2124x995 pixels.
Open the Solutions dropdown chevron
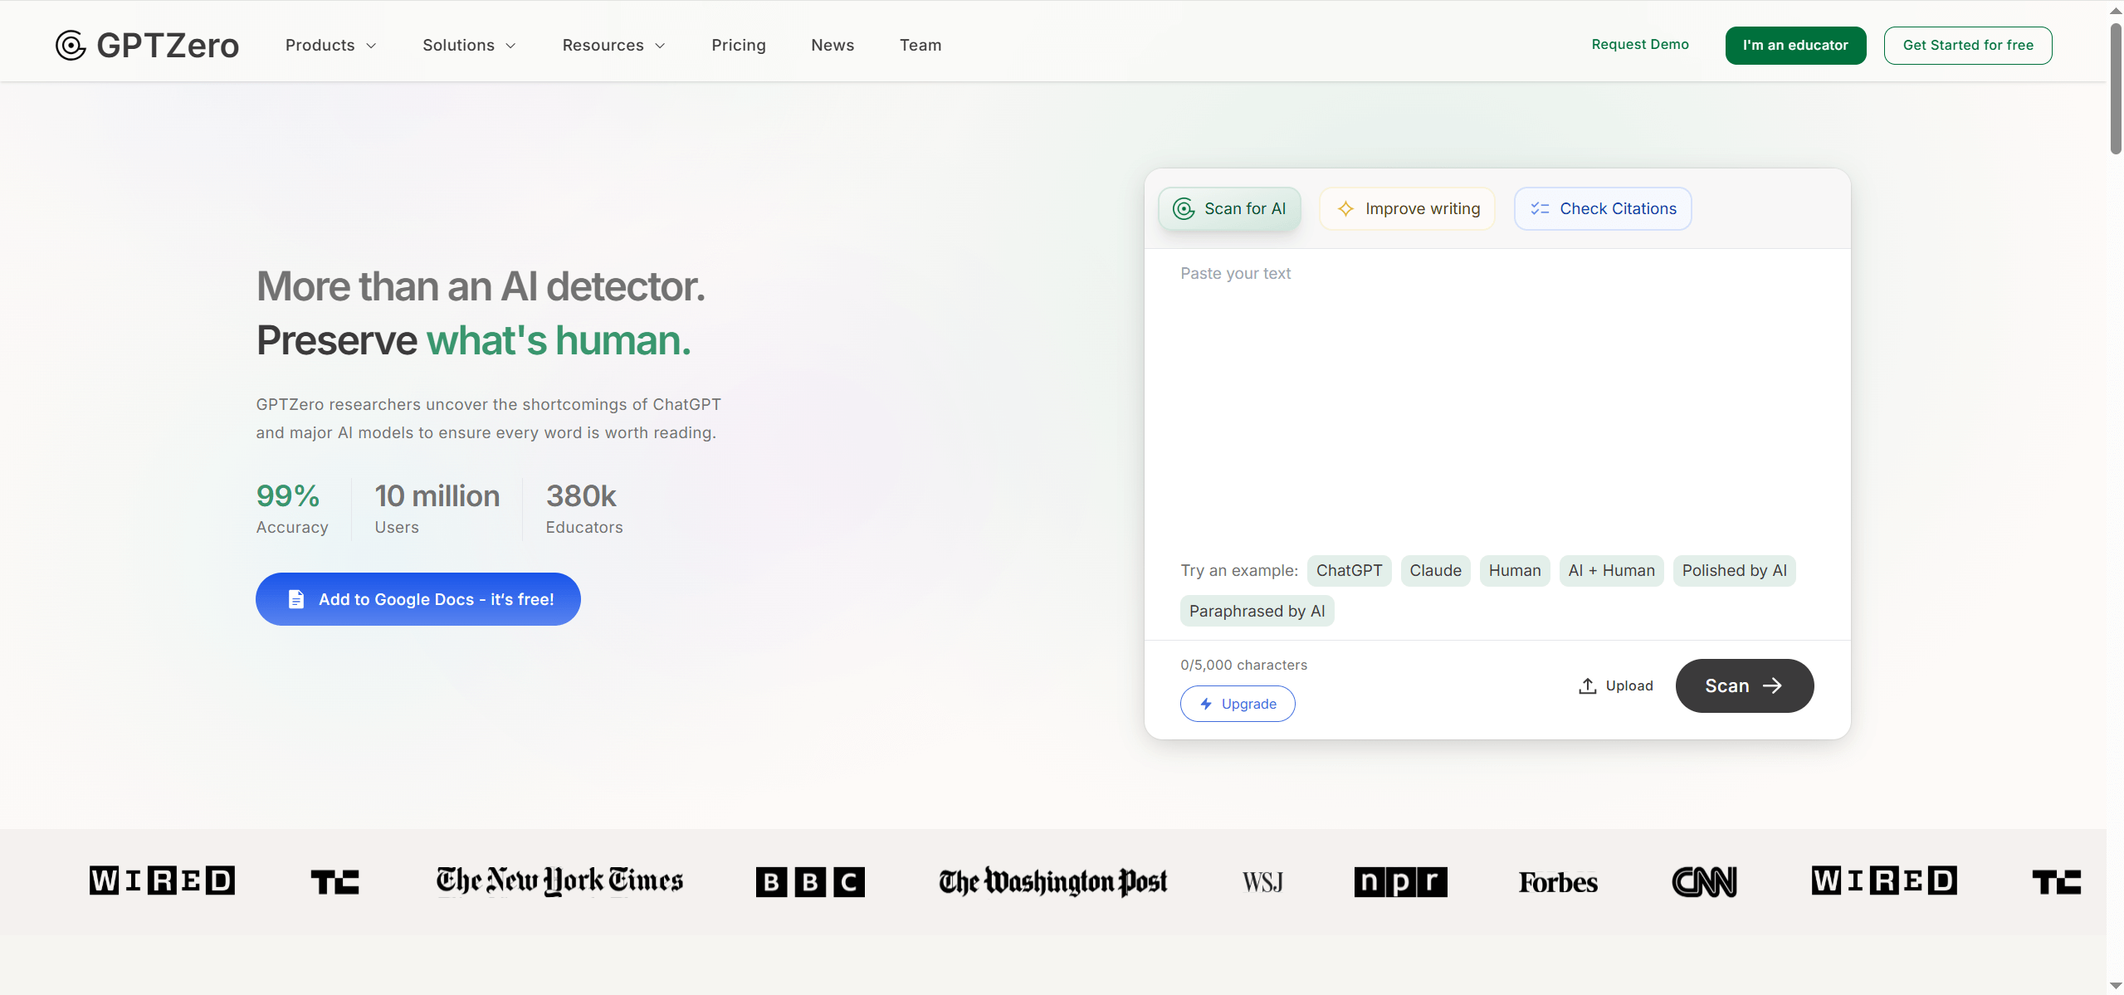tap(510, 46)
